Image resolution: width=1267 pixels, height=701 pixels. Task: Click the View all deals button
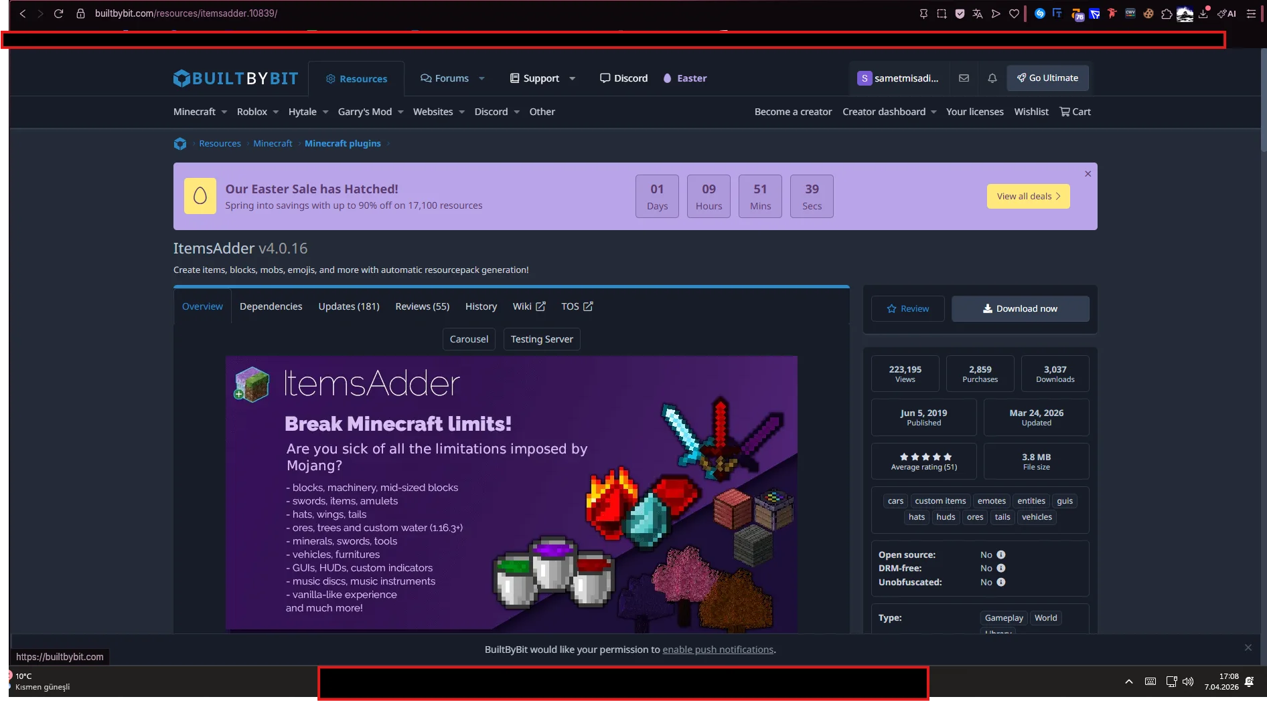coord(1029,197)
